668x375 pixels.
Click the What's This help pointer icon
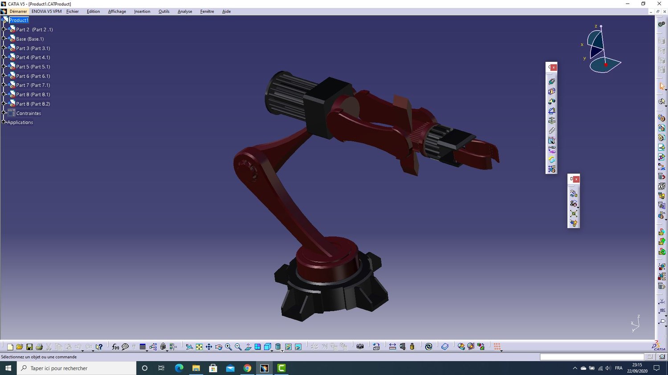coord(99,347)
